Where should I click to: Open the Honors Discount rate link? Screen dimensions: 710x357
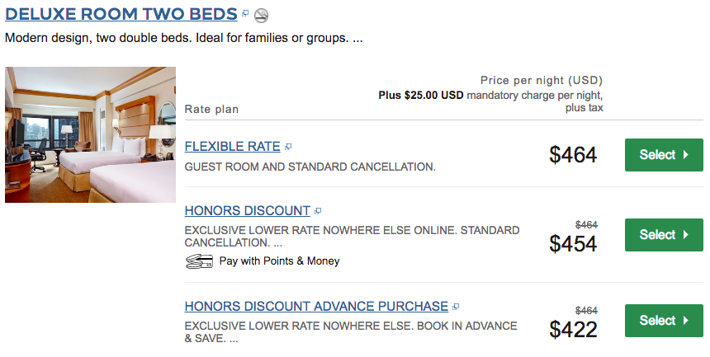[247, 211]
